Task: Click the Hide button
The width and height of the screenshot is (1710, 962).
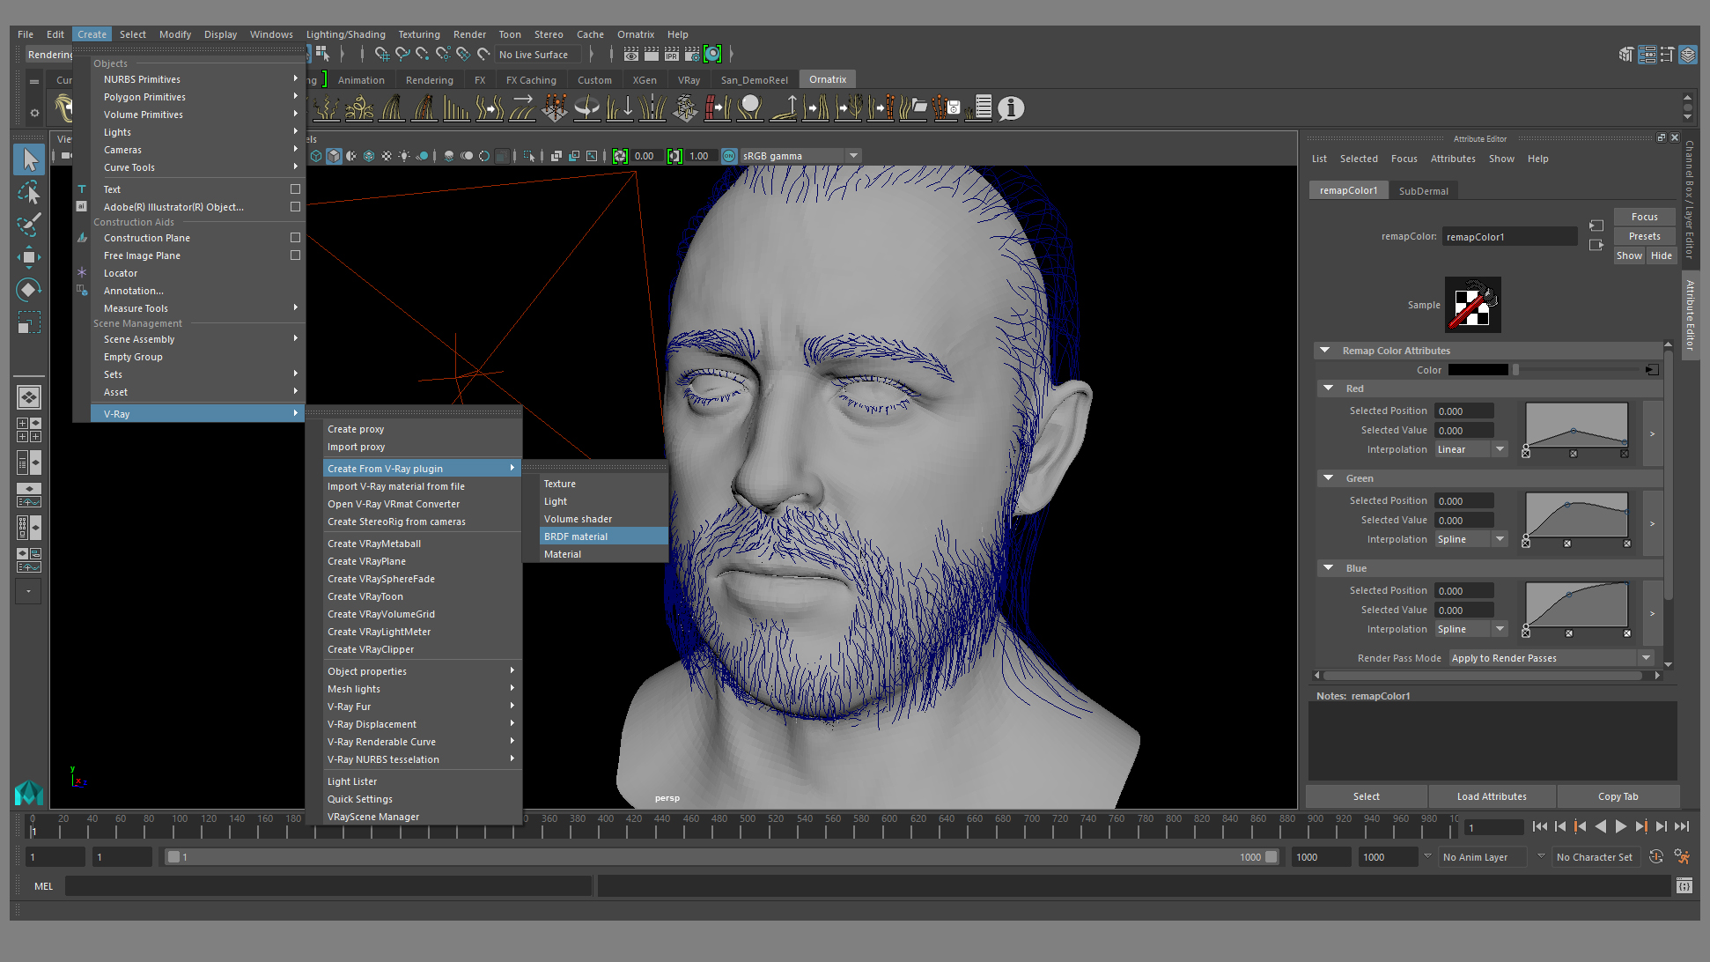Action: coord(1661,255)
